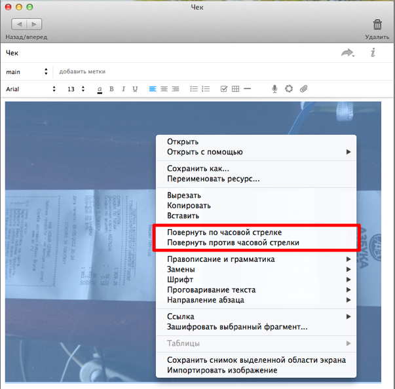Open the Arial font dropdown
The height and width of the screenshot is (389, 395).
coord(30,89)
